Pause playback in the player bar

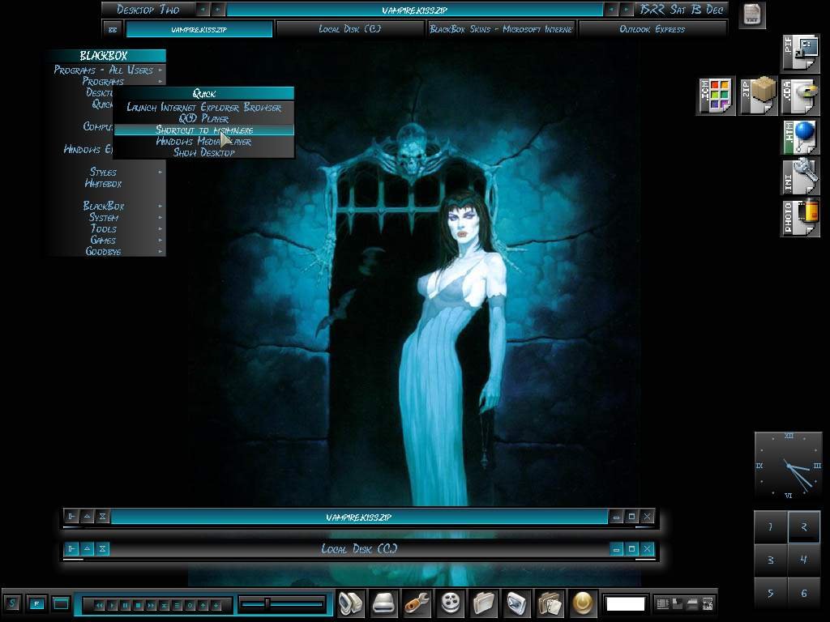click(126, 605)
